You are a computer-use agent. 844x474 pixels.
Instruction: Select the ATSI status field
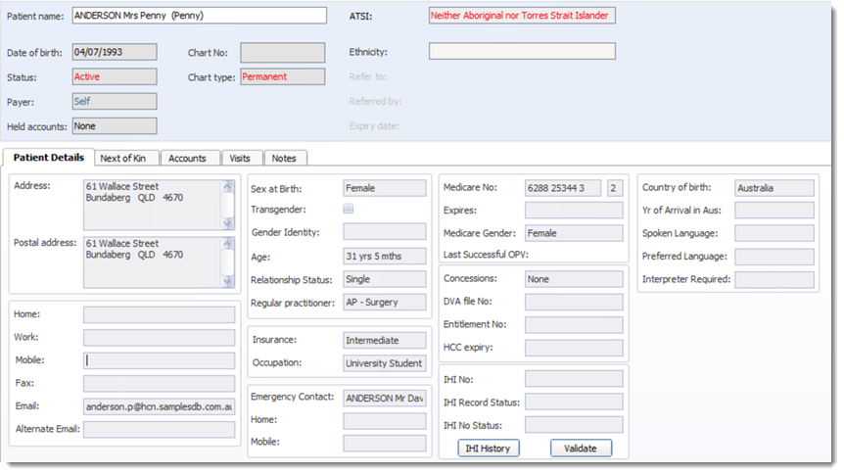pyautogui.click(x=522, y=16)
